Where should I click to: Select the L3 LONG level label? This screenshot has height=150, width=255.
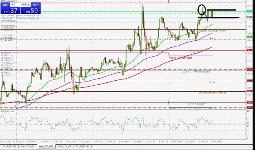tap(196, 52)
